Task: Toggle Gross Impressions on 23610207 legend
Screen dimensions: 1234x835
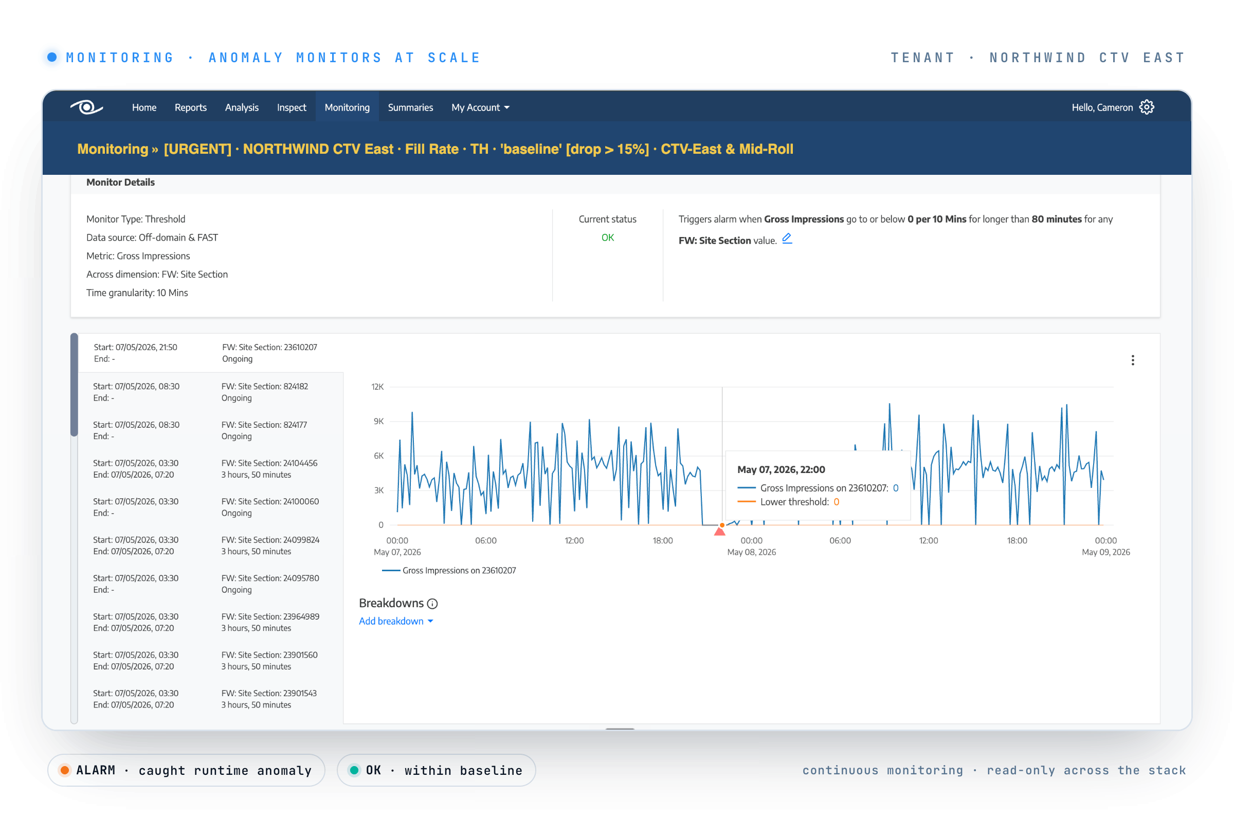Action: [x=449, y=571]
